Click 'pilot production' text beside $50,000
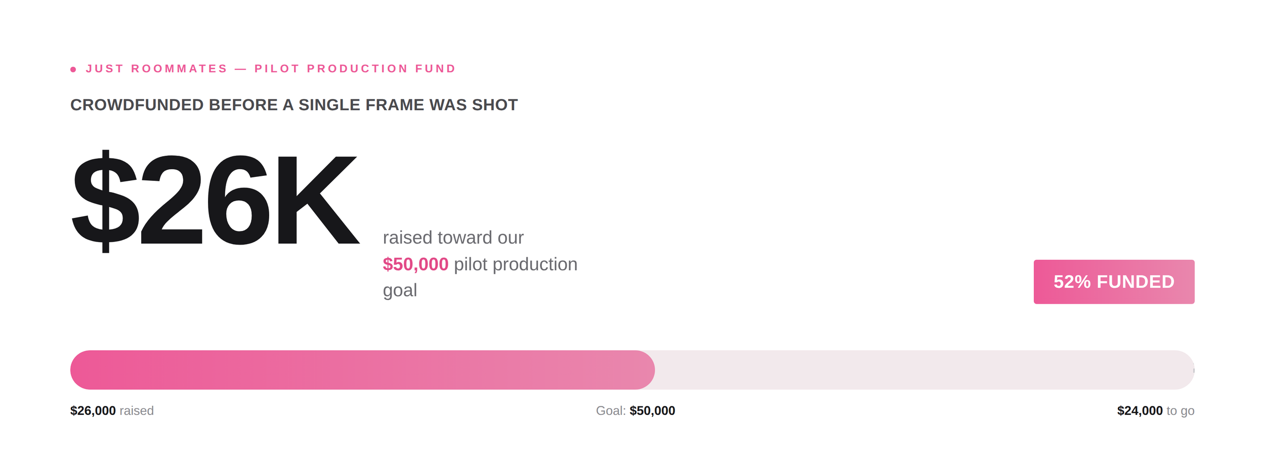 click(516, 264)
